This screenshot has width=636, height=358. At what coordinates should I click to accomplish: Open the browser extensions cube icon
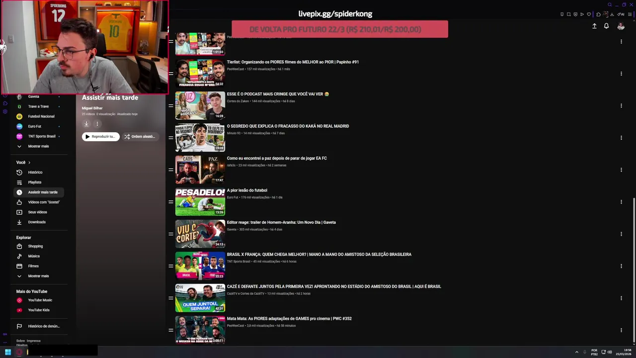(598, 14)
